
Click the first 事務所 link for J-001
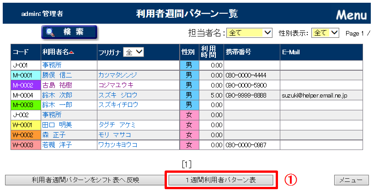pyautogui.click(x=52, y=65)
